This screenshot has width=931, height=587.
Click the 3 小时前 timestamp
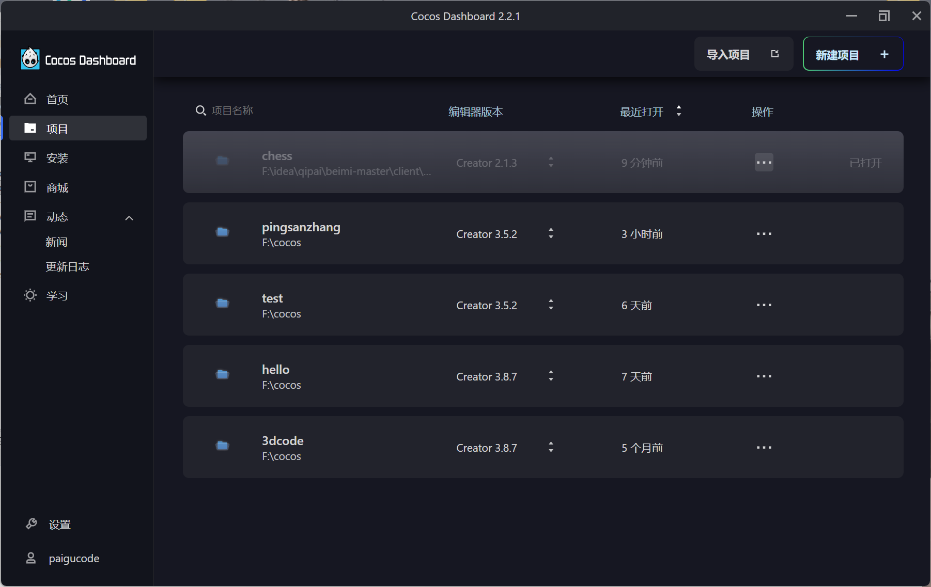(x=642, y=234)
